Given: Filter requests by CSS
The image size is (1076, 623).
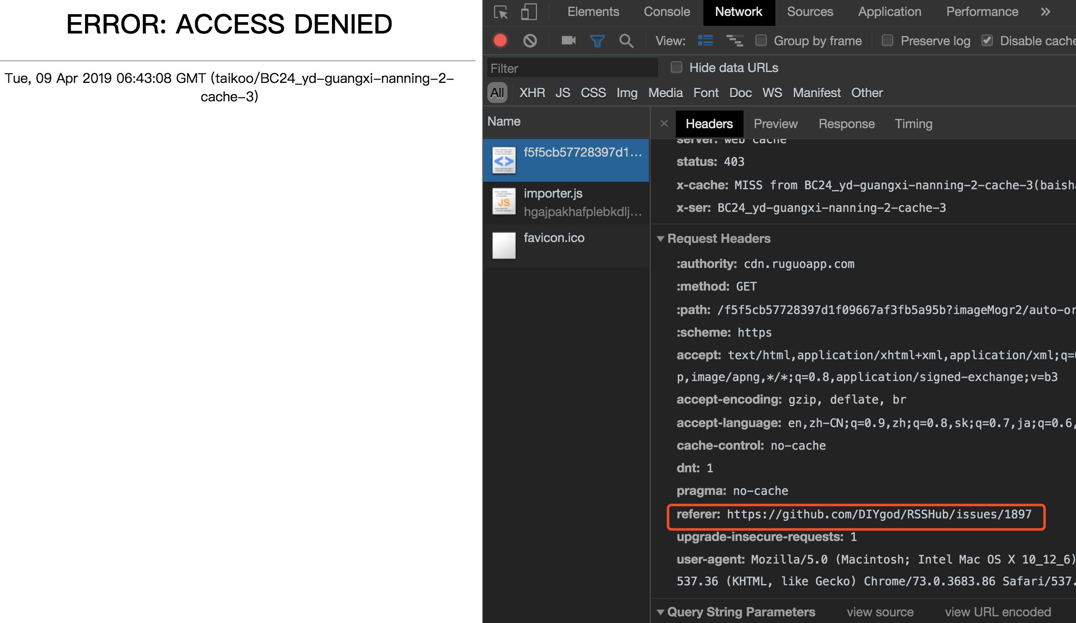Looking at the screenshot, I should (593, 93).
